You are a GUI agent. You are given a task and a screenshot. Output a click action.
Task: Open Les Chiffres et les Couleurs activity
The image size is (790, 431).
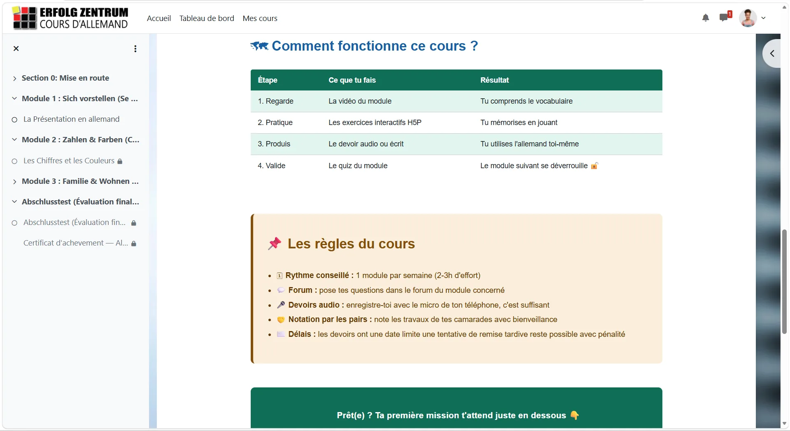click(x=69, y=161)
